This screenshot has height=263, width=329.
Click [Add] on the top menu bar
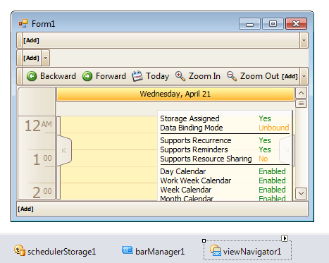tap(31, 40)
